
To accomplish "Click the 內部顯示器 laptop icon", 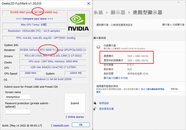I will tap(98, 47).
